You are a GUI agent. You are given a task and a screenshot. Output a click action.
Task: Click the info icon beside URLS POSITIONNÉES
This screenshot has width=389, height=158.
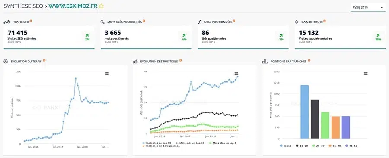pyautogui.click(x=234, y=21)
